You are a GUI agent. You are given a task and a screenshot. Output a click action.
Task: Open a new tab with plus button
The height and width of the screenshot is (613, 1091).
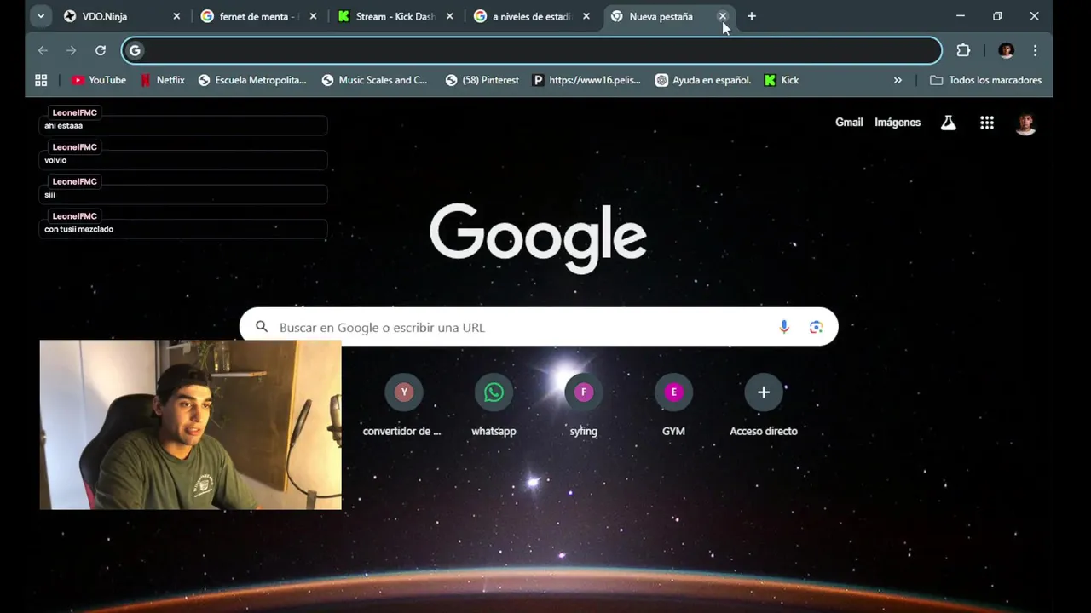coord(751,16)
